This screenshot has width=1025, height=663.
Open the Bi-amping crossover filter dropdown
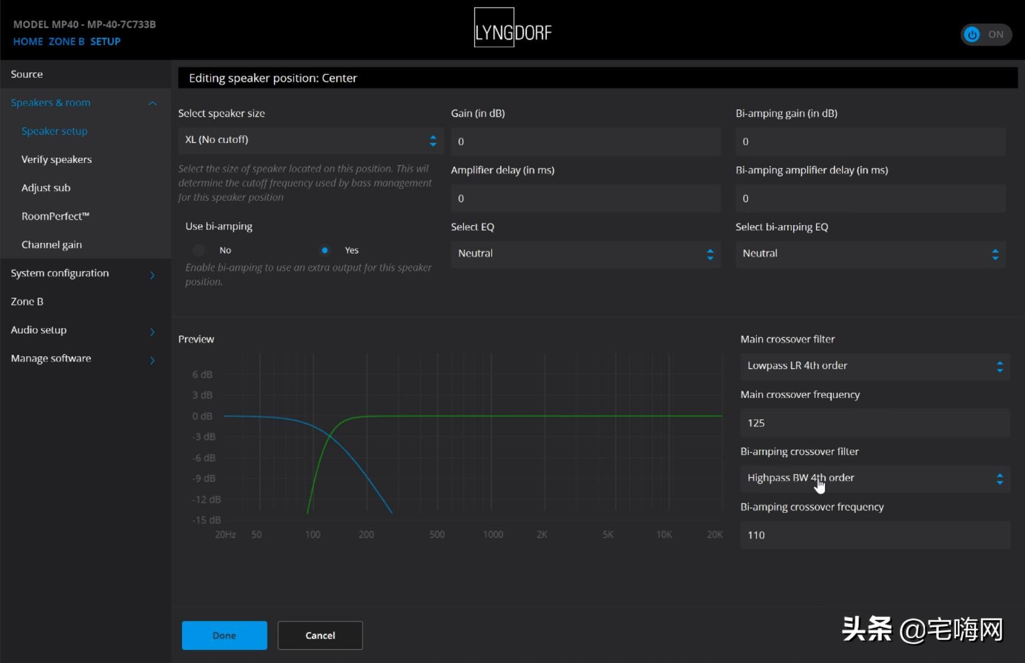(874, 478)
